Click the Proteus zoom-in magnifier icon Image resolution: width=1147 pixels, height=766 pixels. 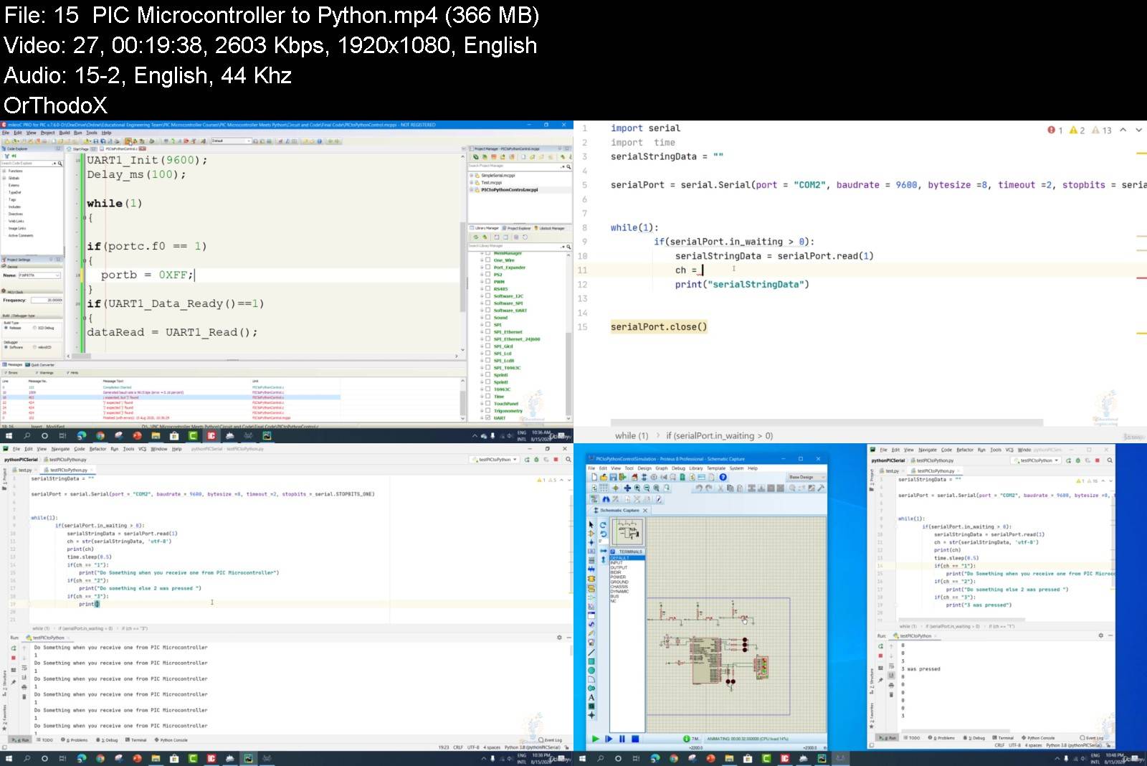pos(637,488)
